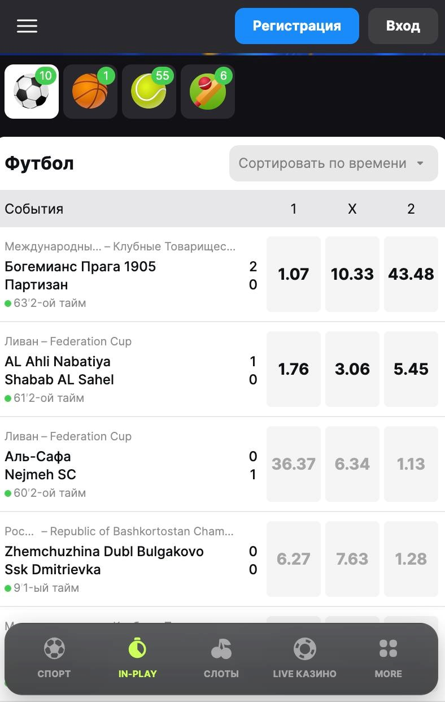Click the Вход login button

403,26
